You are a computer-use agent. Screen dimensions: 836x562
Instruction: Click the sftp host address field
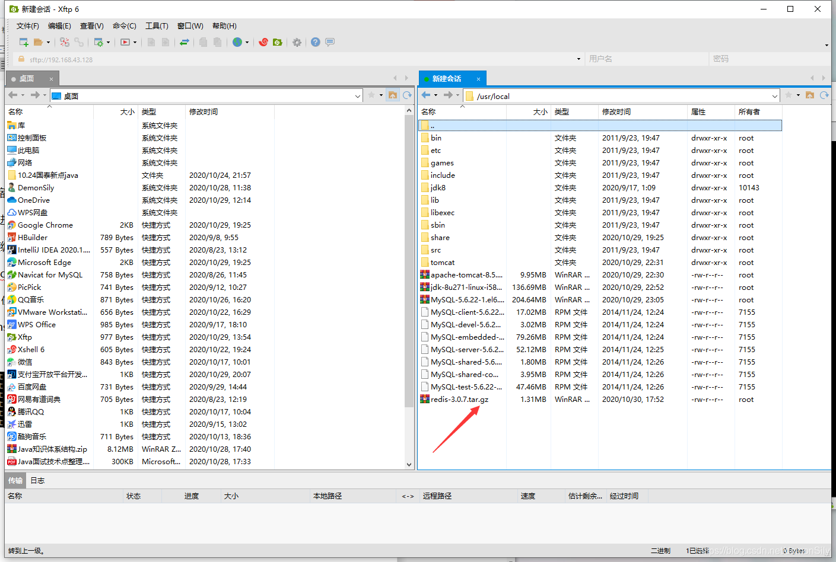pyautogui.click(x=298, y=59)
